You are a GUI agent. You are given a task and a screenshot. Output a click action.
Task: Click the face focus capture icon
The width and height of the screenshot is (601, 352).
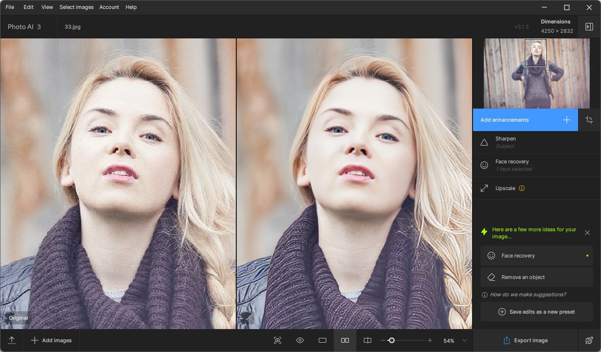[x=278, y=340]
